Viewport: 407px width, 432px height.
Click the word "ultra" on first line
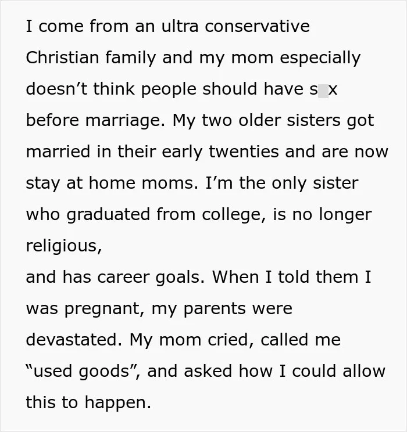click(180, 27)
